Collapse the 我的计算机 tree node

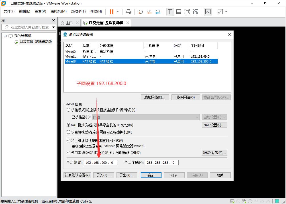tap(5, 36)
